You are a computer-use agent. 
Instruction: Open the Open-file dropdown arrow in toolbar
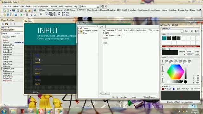(x=10, y=10)
